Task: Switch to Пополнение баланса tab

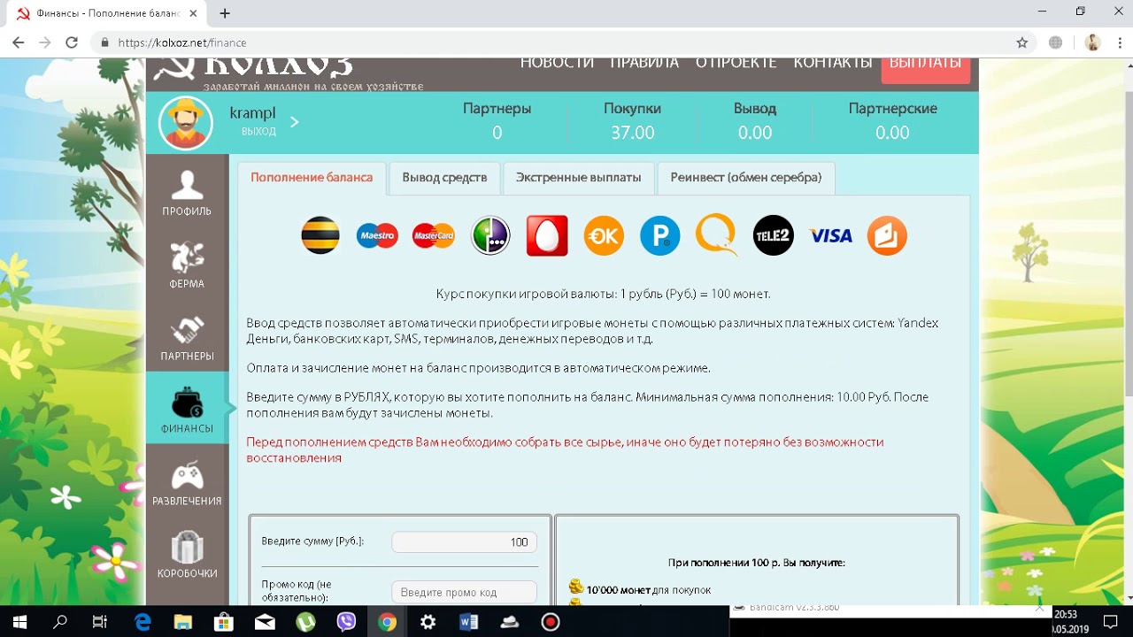Action: [x=312, y=177]
